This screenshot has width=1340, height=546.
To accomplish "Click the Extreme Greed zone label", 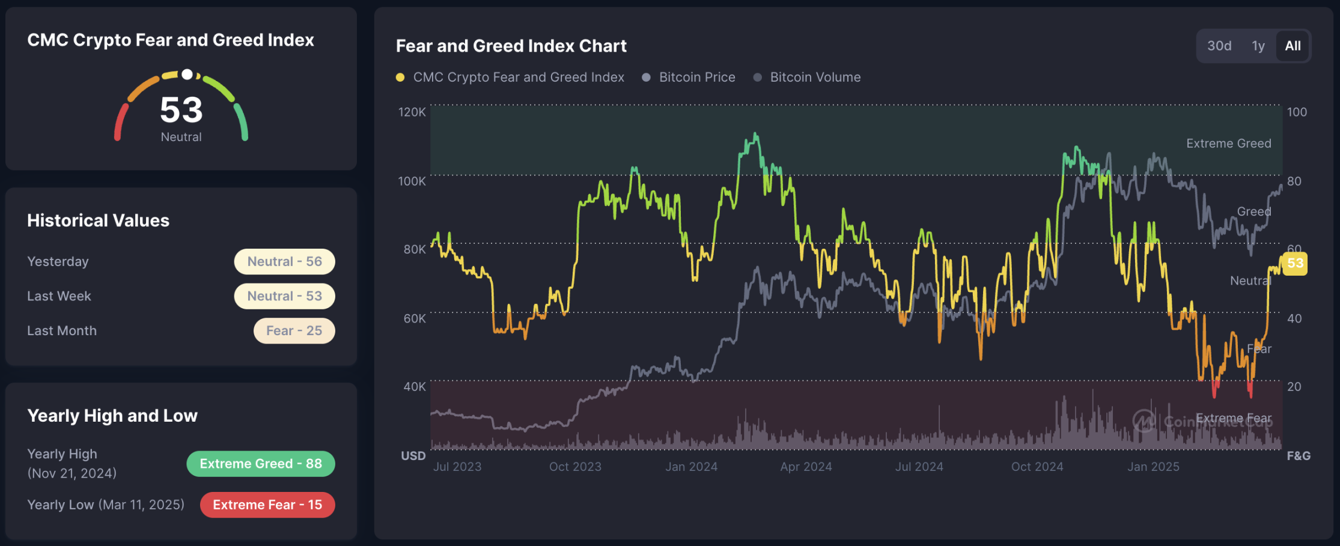I will tap(1229, 144).
